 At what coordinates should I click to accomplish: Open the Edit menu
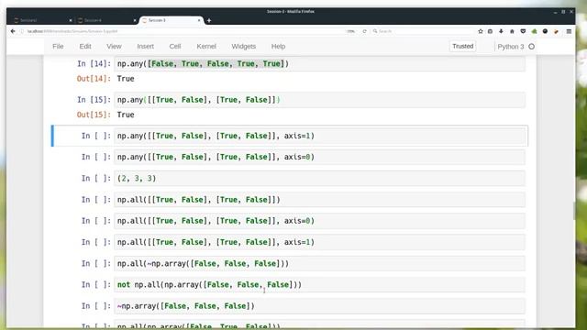[x=85, y=47]
